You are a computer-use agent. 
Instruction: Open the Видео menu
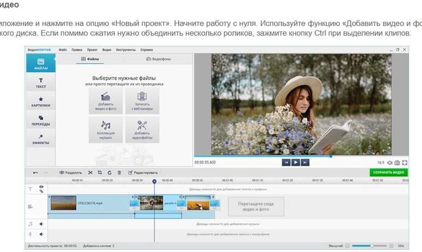107,50
